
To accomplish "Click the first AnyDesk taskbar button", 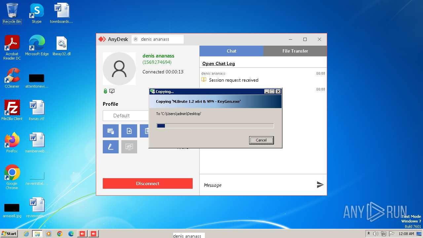I will click(x=82, y=234).
